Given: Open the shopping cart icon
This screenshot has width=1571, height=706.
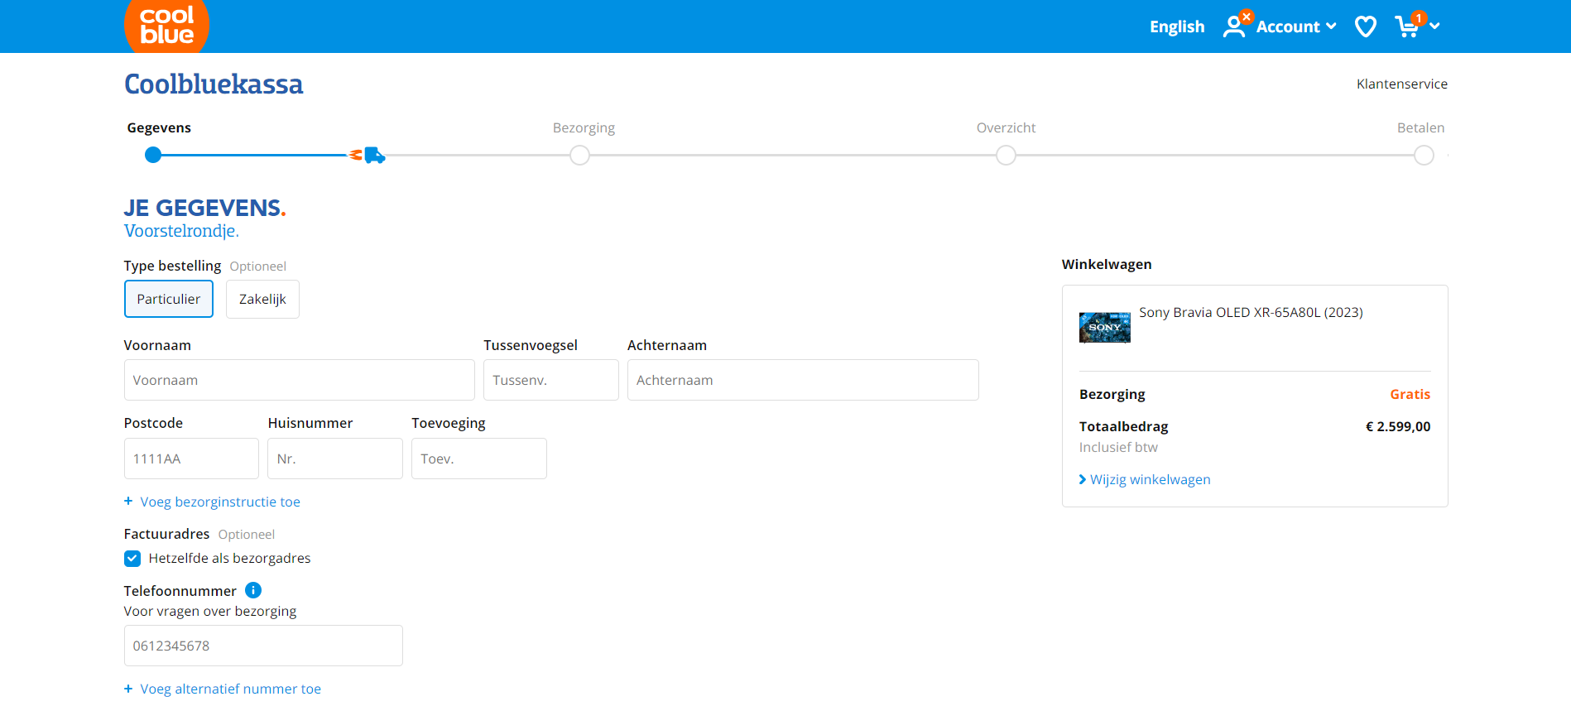Looking at the screenshot, I should tap(1406, 26).
